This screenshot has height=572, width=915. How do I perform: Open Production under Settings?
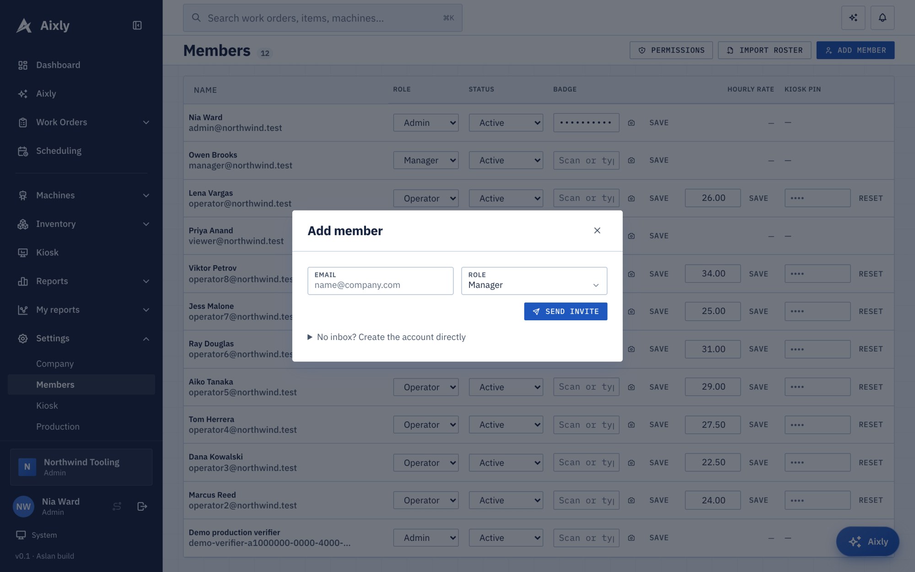click(81, 426)
